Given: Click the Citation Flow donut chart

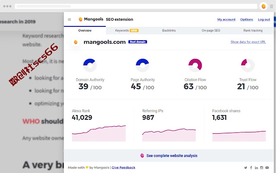Looking at the screenshot, I should (195, 65).
